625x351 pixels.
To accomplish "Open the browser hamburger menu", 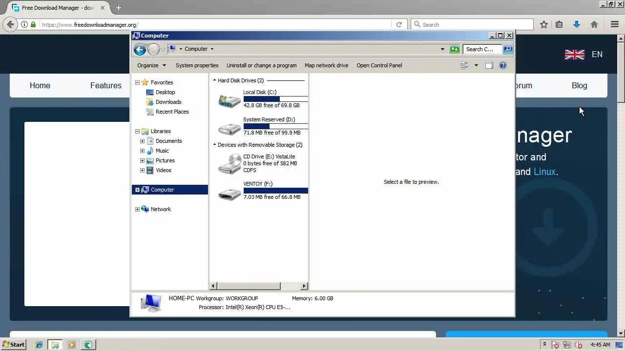I will point(615,24).
